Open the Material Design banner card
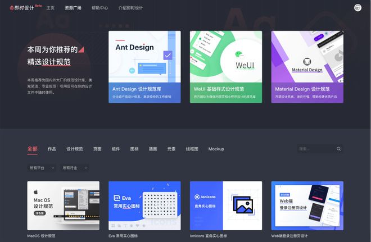The width and height of the screenshot is (371, 242). [307, 67]
